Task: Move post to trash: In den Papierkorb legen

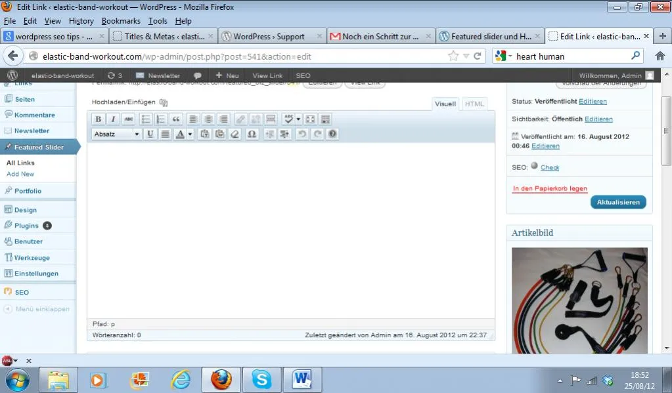Action: (550, 188)
